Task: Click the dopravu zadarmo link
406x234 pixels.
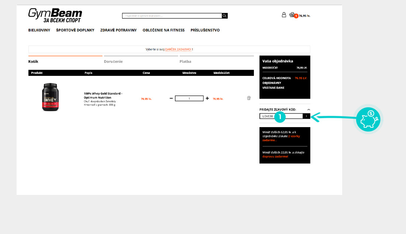Action: click(275, 157)
